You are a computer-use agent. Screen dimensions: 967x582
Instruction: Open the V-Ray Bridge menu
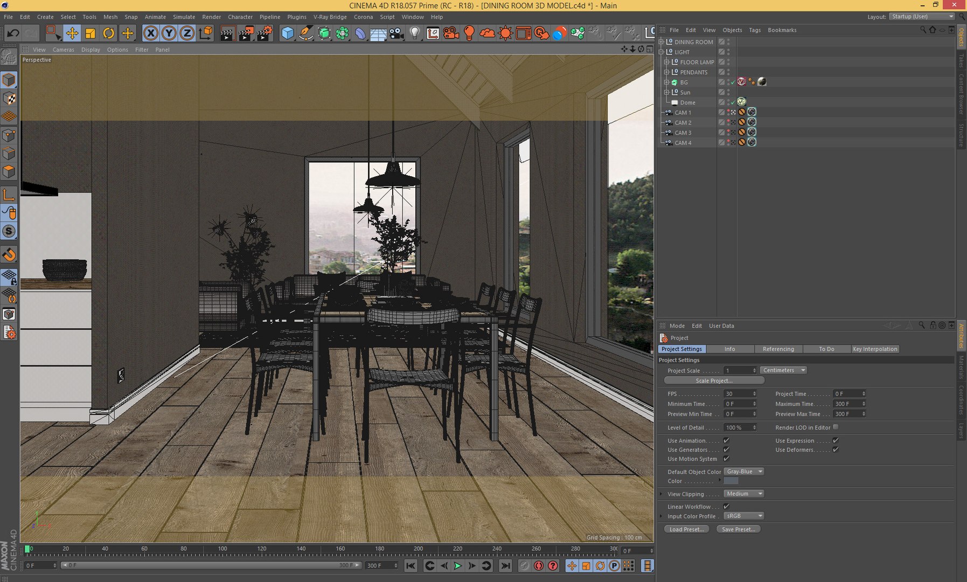coord(330,17)
